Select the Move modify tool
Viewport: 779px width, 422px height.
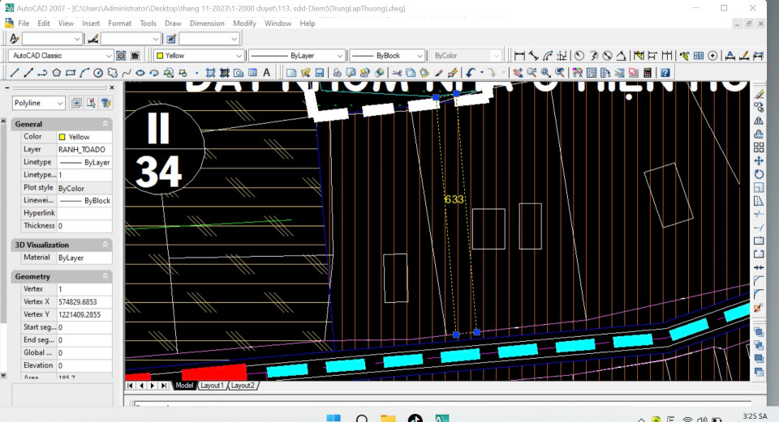click(759, 160)
